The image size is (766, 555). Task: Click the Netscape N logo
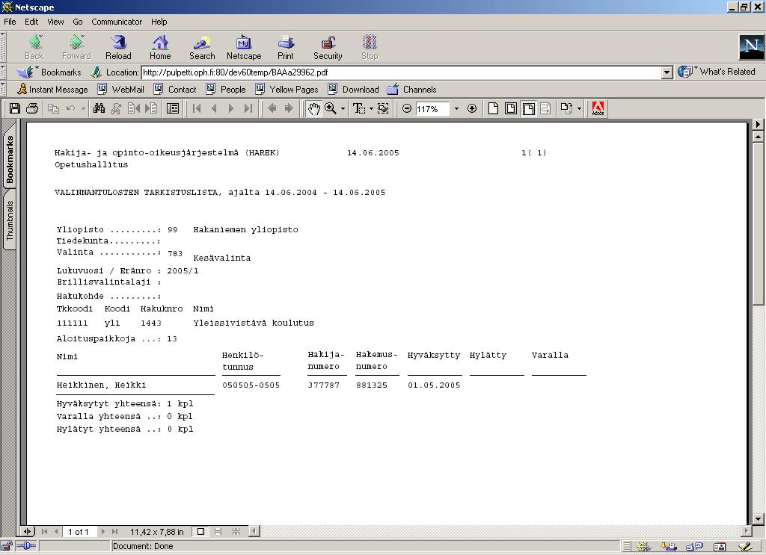pyautogui.click(x=751, y=47)
